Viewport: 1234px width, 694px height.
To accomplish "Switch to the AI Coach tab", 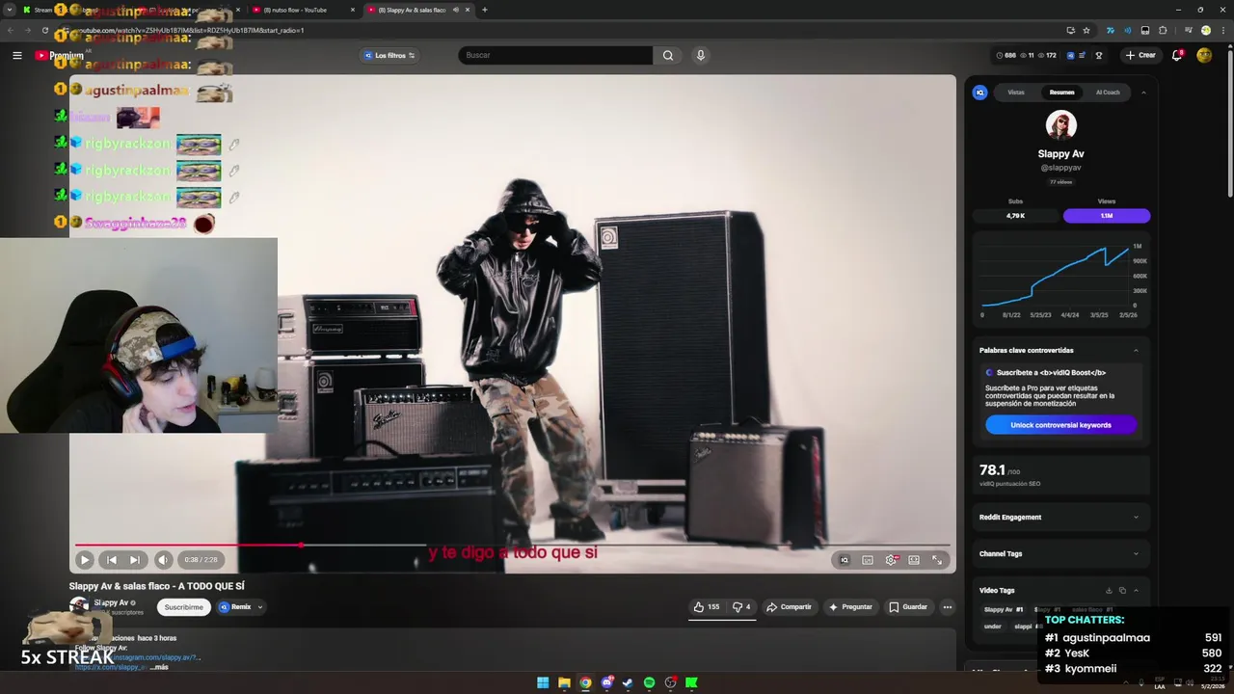I will pyautogui.click(x=1108, y=93).
